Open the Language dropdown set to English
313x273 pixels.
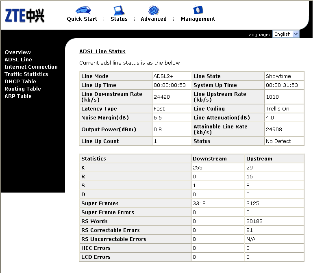286,34
